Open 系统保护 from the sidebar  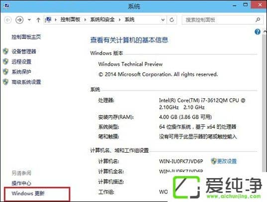(21, 72)
